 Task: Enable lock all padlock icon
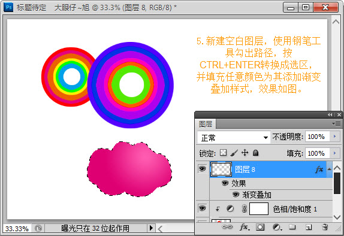(x=255, y=153)
